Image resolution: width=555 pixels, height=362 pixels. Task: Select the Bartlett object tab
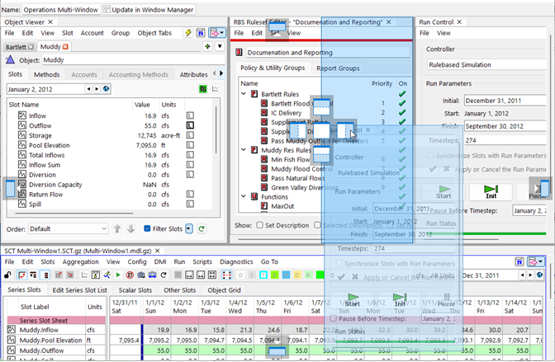[x=17, y=48]
